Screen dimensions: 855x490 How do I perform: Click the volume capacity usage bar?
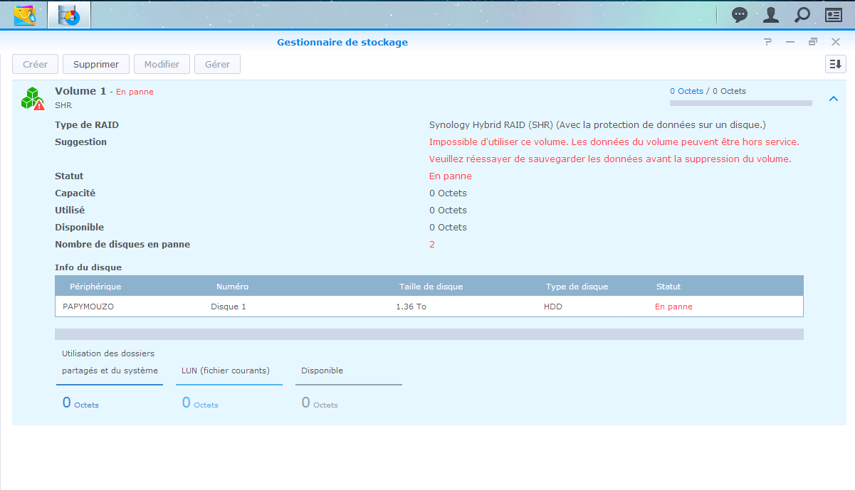[x=740, y=103]
